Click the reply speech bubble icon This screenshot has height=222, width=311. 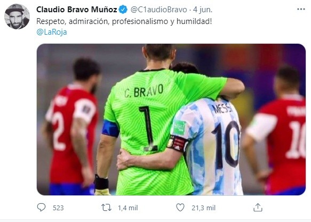tap(41, 208)
